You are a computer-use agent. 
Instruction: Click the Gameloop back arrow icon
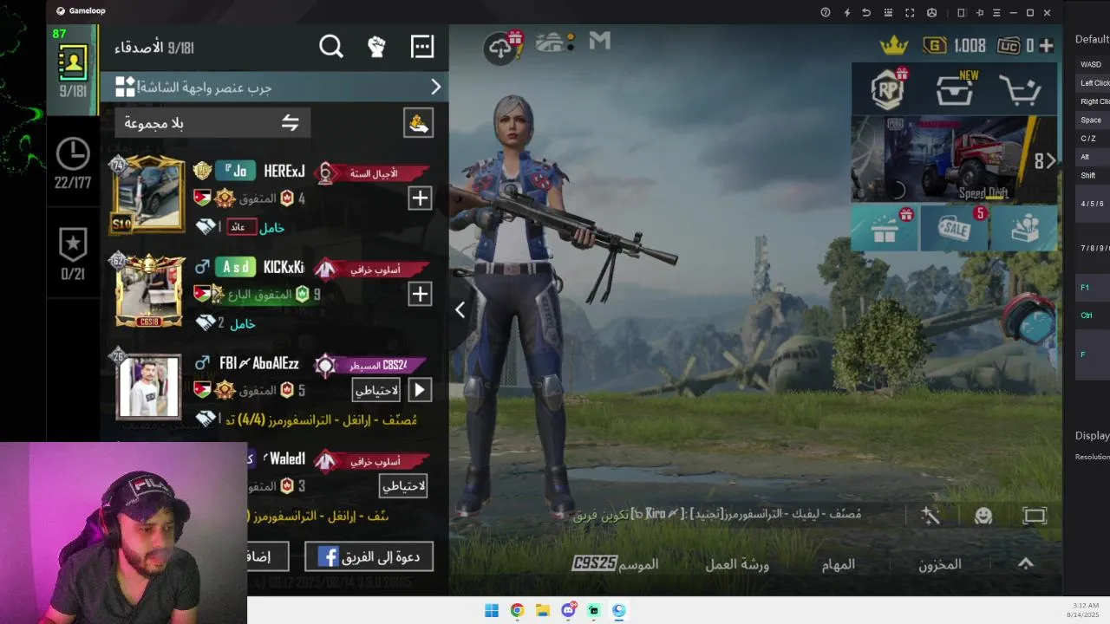[866, 12]
